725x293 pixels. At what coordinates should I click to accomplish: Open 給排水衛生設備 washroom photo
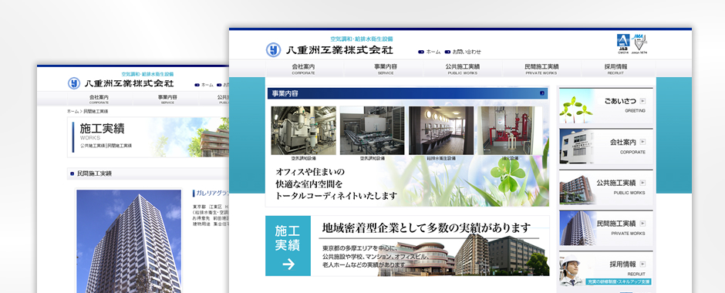(441, 130)
